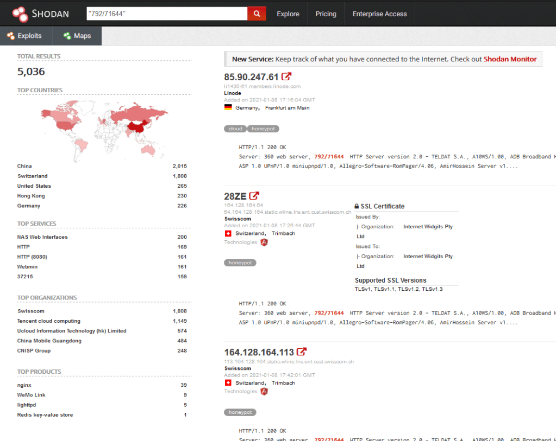Open external link icon beside 85.90.247.61
The height and width of the screenshot is (441, 556).
pos(286,77)
